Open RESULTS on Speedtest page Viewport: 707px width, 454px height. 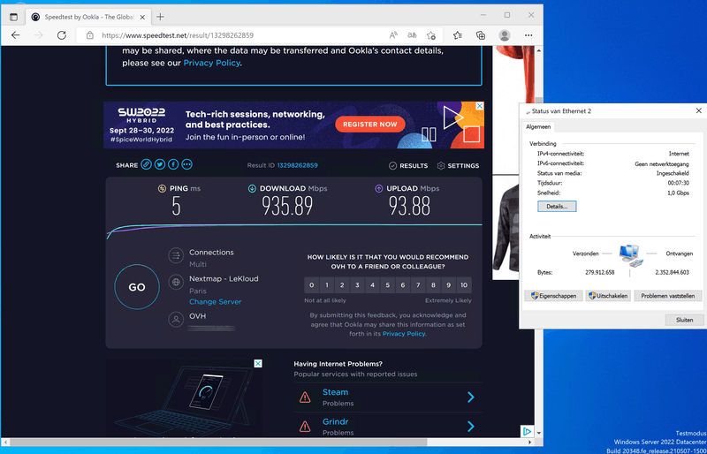point(408,165)
